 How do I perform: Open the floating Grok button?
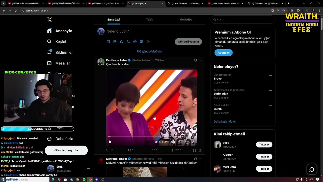coord(312,169)
